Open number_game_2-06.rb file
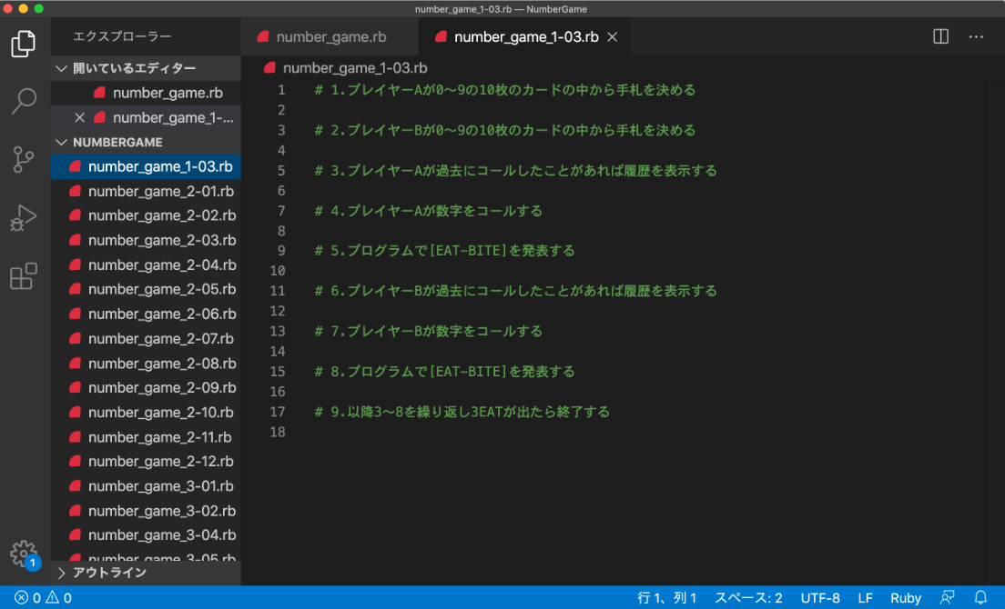This screenshot has height=609, width=1005. click(x=146, y=314)
